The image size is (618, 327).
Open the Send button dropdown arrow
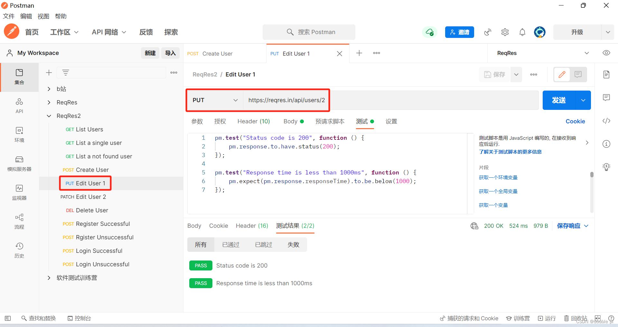583,100
